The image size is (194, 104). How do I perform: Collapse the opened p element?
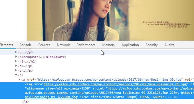(x=16, y=75)
